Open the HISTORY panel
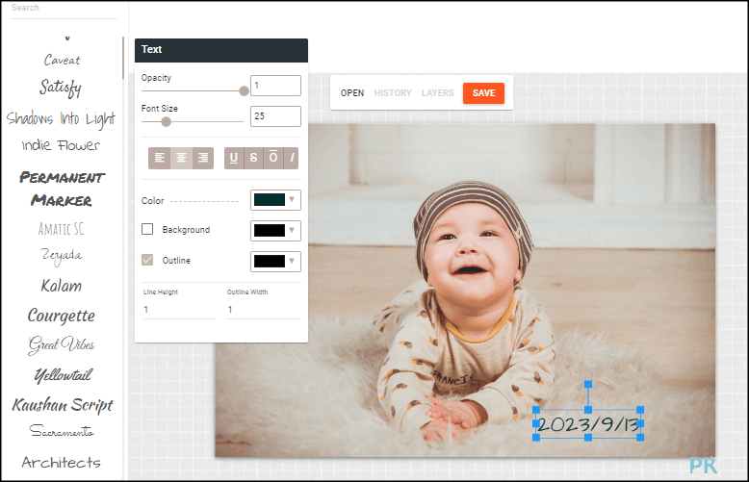The height and width of the screenshot is (482, 749). click(393, 93)
